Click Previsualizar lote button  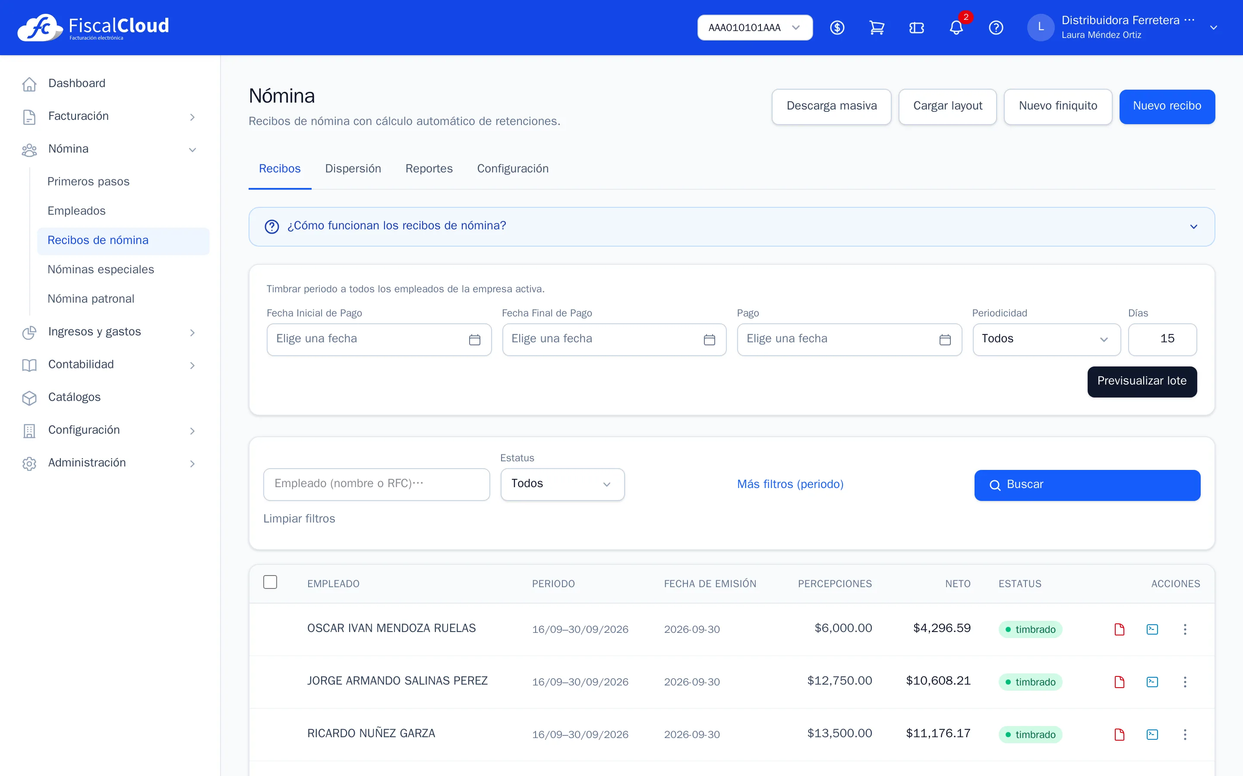pyautogui.click(x=1142, y=382)
